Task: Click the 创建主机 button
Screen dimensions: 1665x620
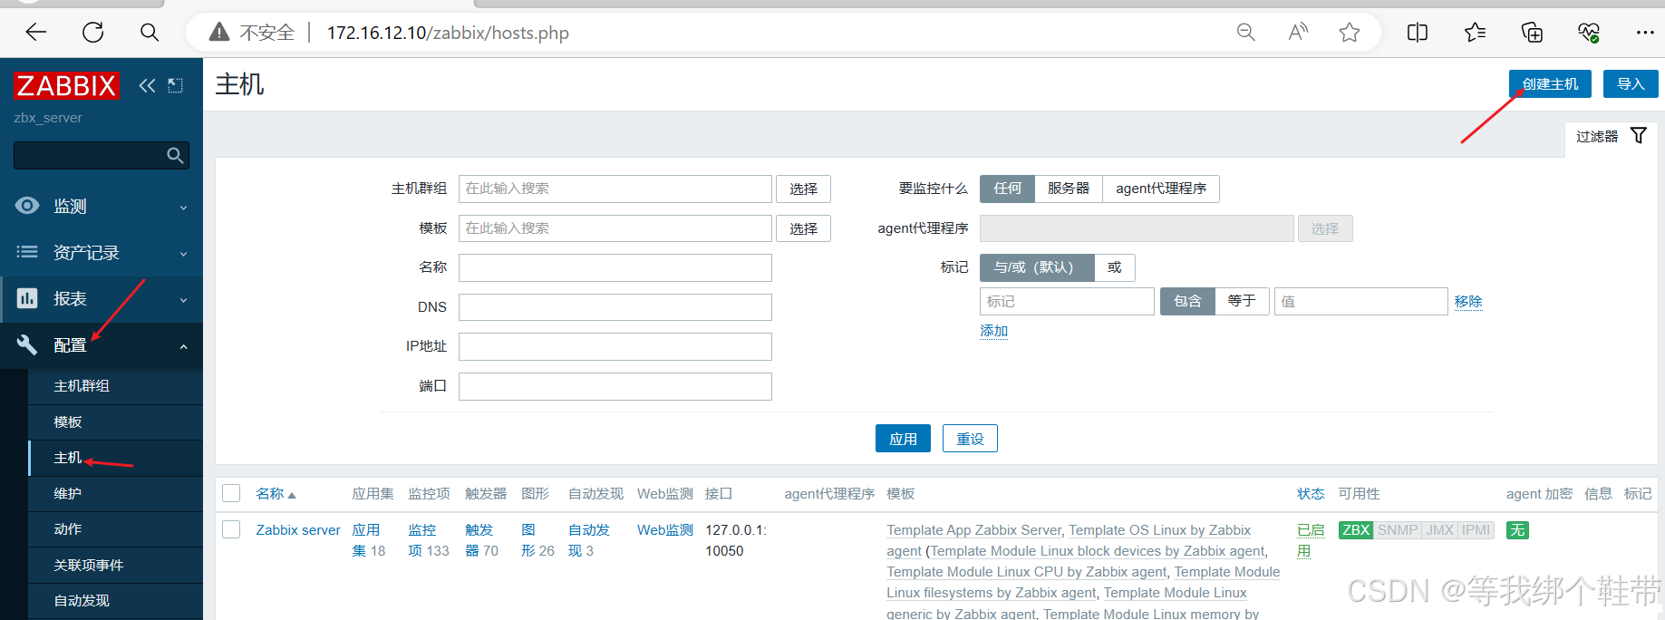Action: [1551, 84]
